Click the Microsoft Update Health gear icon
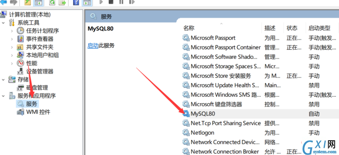This screenshot has width=339, height=155. click(x=186, y=85)
